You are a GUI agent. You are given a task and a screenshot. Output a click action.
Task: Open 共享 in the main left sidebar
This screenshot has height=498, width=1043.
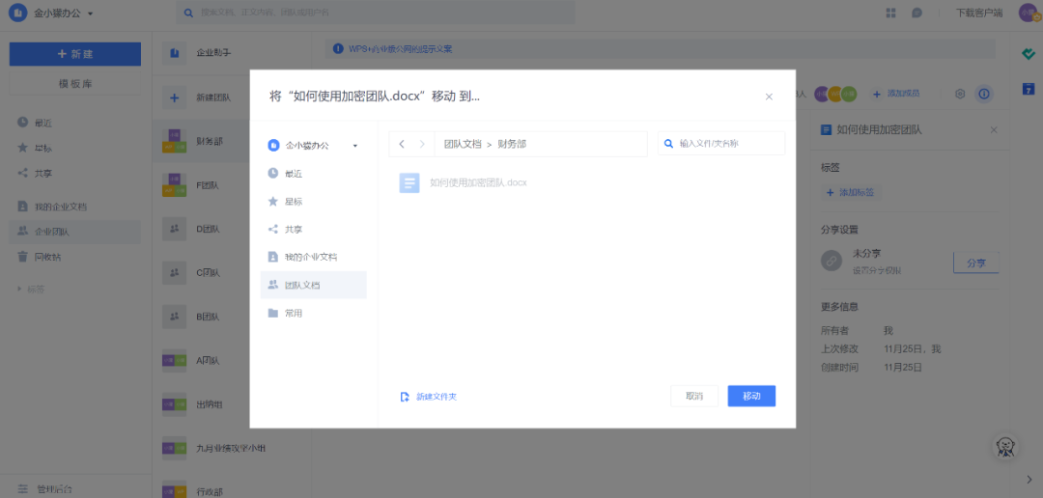click(x=75, y=173)
